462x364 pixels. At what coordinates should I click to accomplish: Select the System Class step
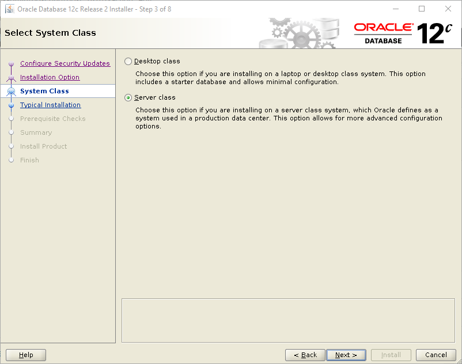point(44,91)
